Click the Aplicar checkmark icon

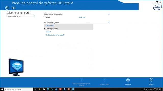pos(151,80)
